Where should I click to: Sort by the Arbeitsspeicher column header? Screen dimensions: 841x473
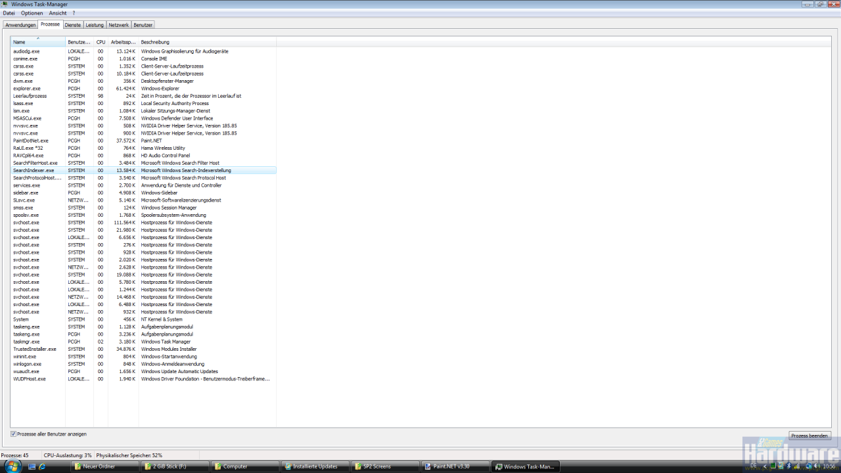123,42
